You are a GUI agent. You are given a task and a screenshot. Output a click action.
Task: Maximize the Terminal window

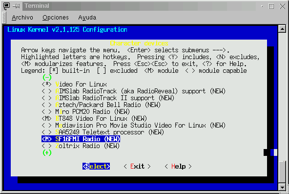[271, 6]
